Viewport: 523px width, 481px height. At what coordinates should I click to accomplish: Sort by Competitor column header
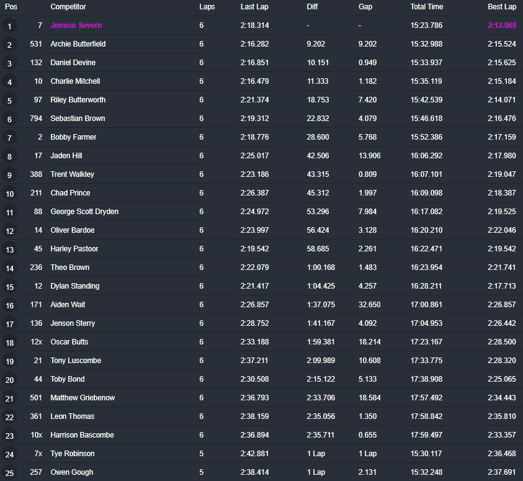68,7
